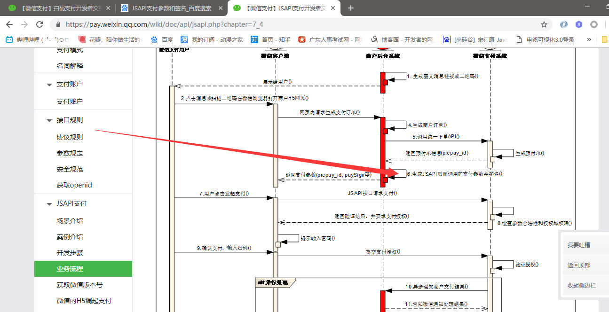Open the 电缆可视化3.0登录 bookmark
609x312 pixels.
pyautogui.click(x=545, y=40)
